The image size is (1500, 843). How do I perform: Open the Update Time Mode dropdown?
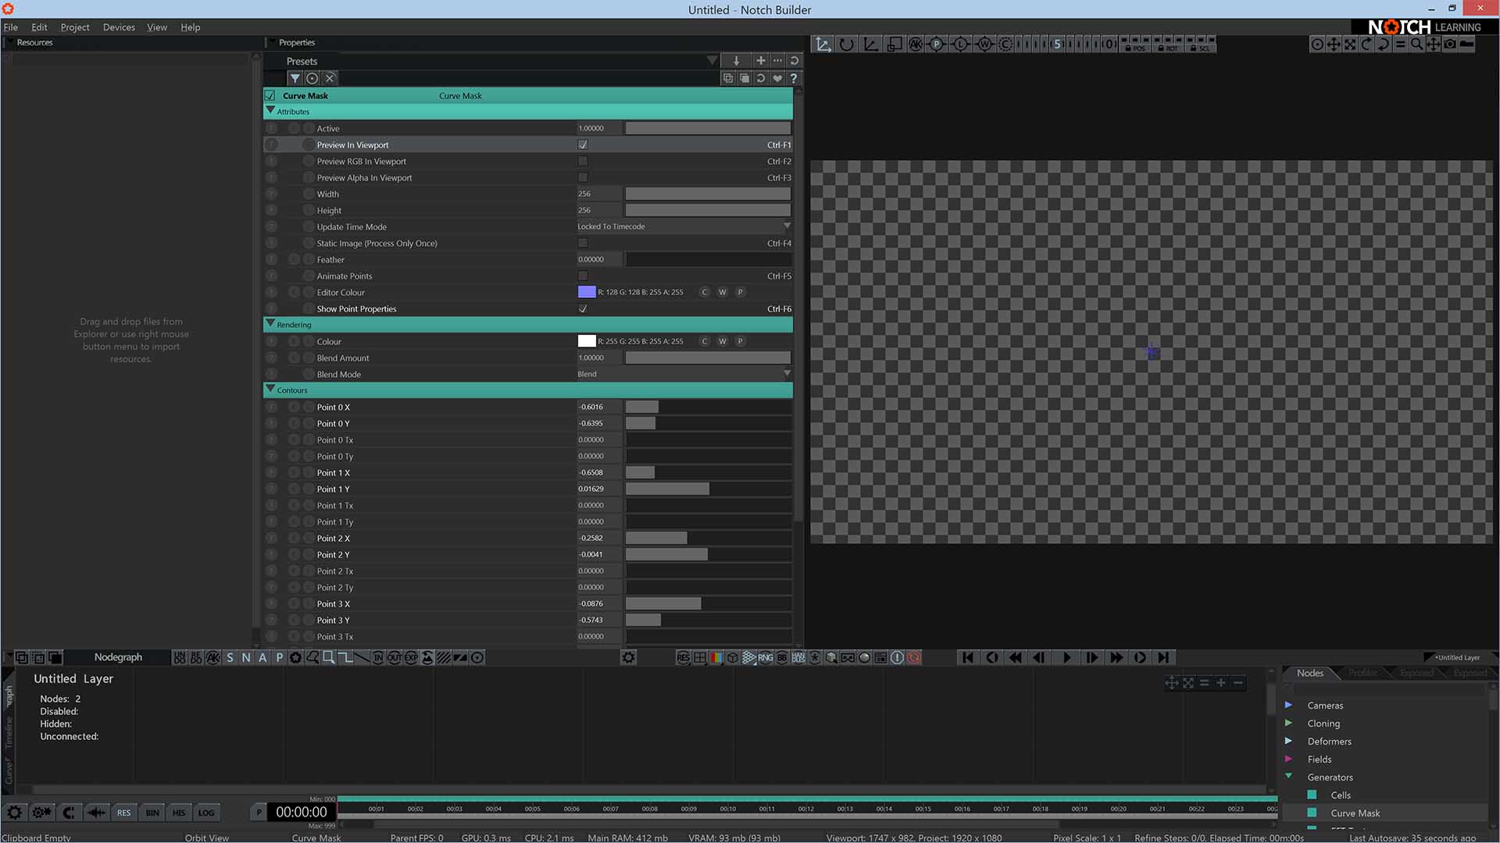[684, 226]
